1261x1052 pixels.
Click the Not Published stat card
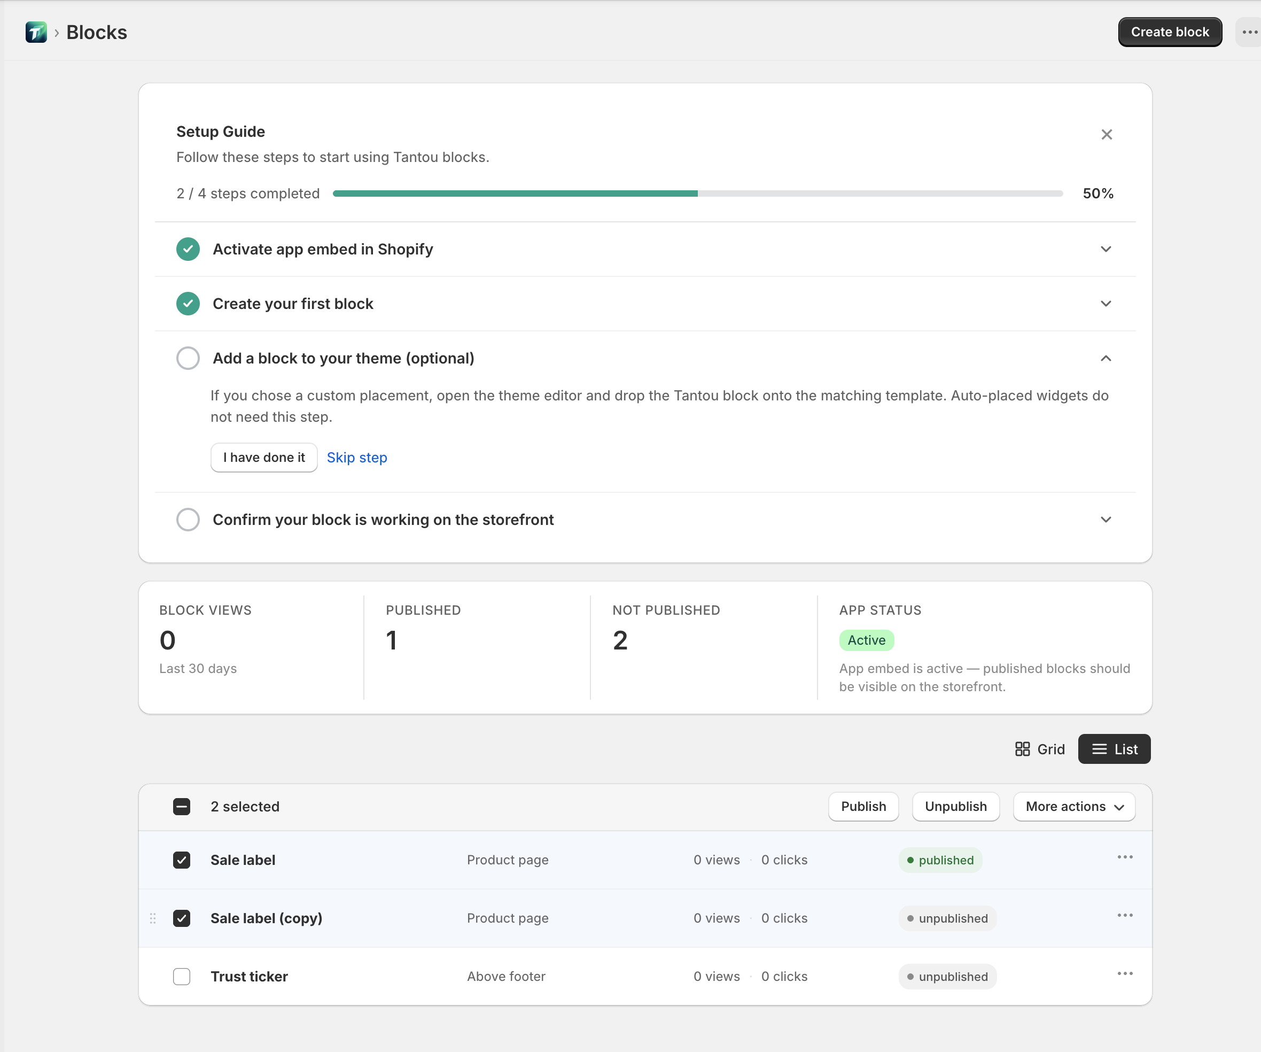pos(704,648)
